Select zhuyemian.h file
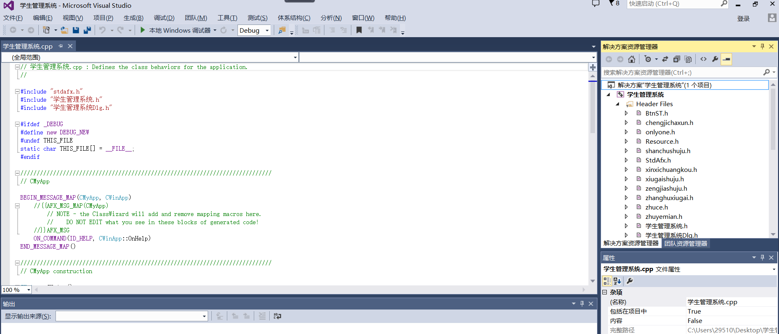The image size is (779, 334). point(664,217)
